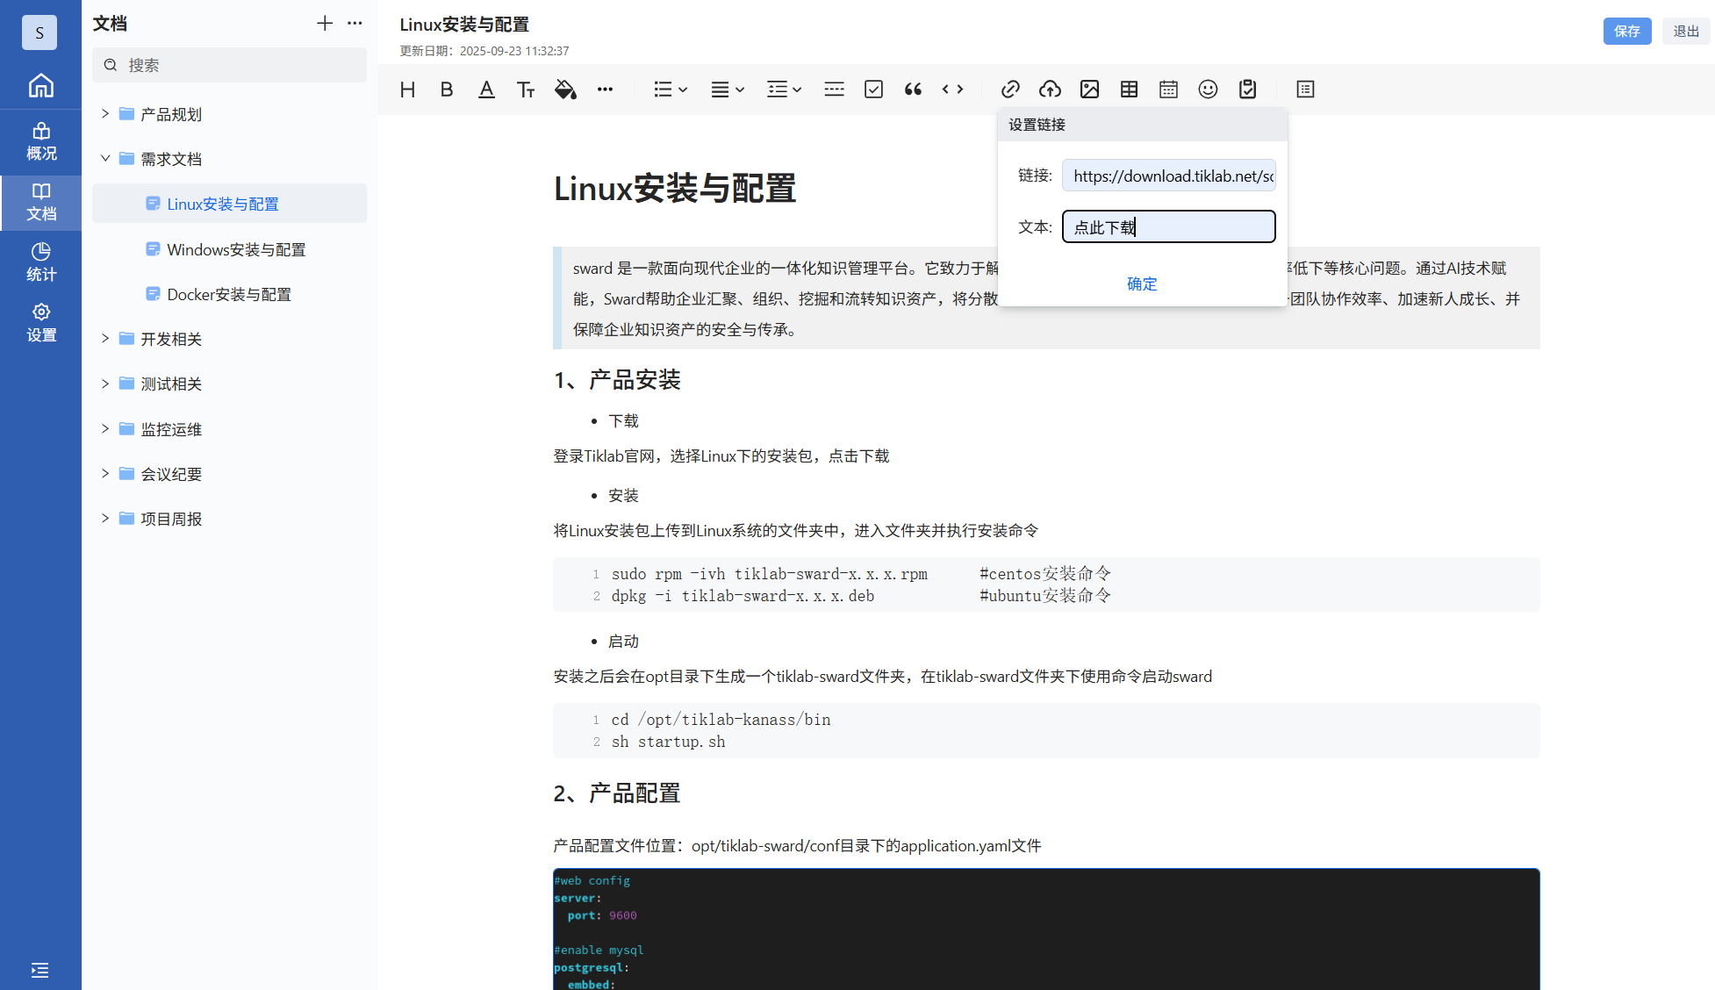Insert a checkbox task list
1715x990 pixels.
click(873, 90)
